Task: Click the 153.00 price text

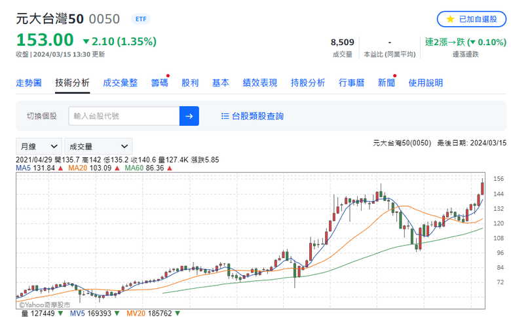Action: pyautogui.click(x=45, y=40)
